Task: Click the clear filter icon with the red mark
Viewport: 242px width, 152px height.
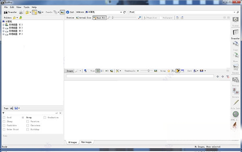Action: click(x=227, y=76)
